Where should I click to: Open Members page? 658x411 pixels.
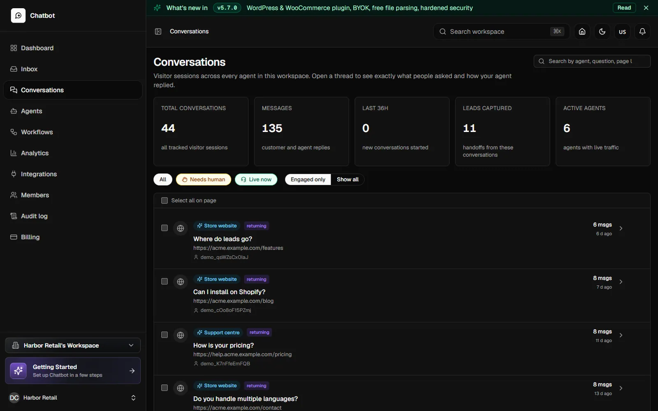(73, 195)
